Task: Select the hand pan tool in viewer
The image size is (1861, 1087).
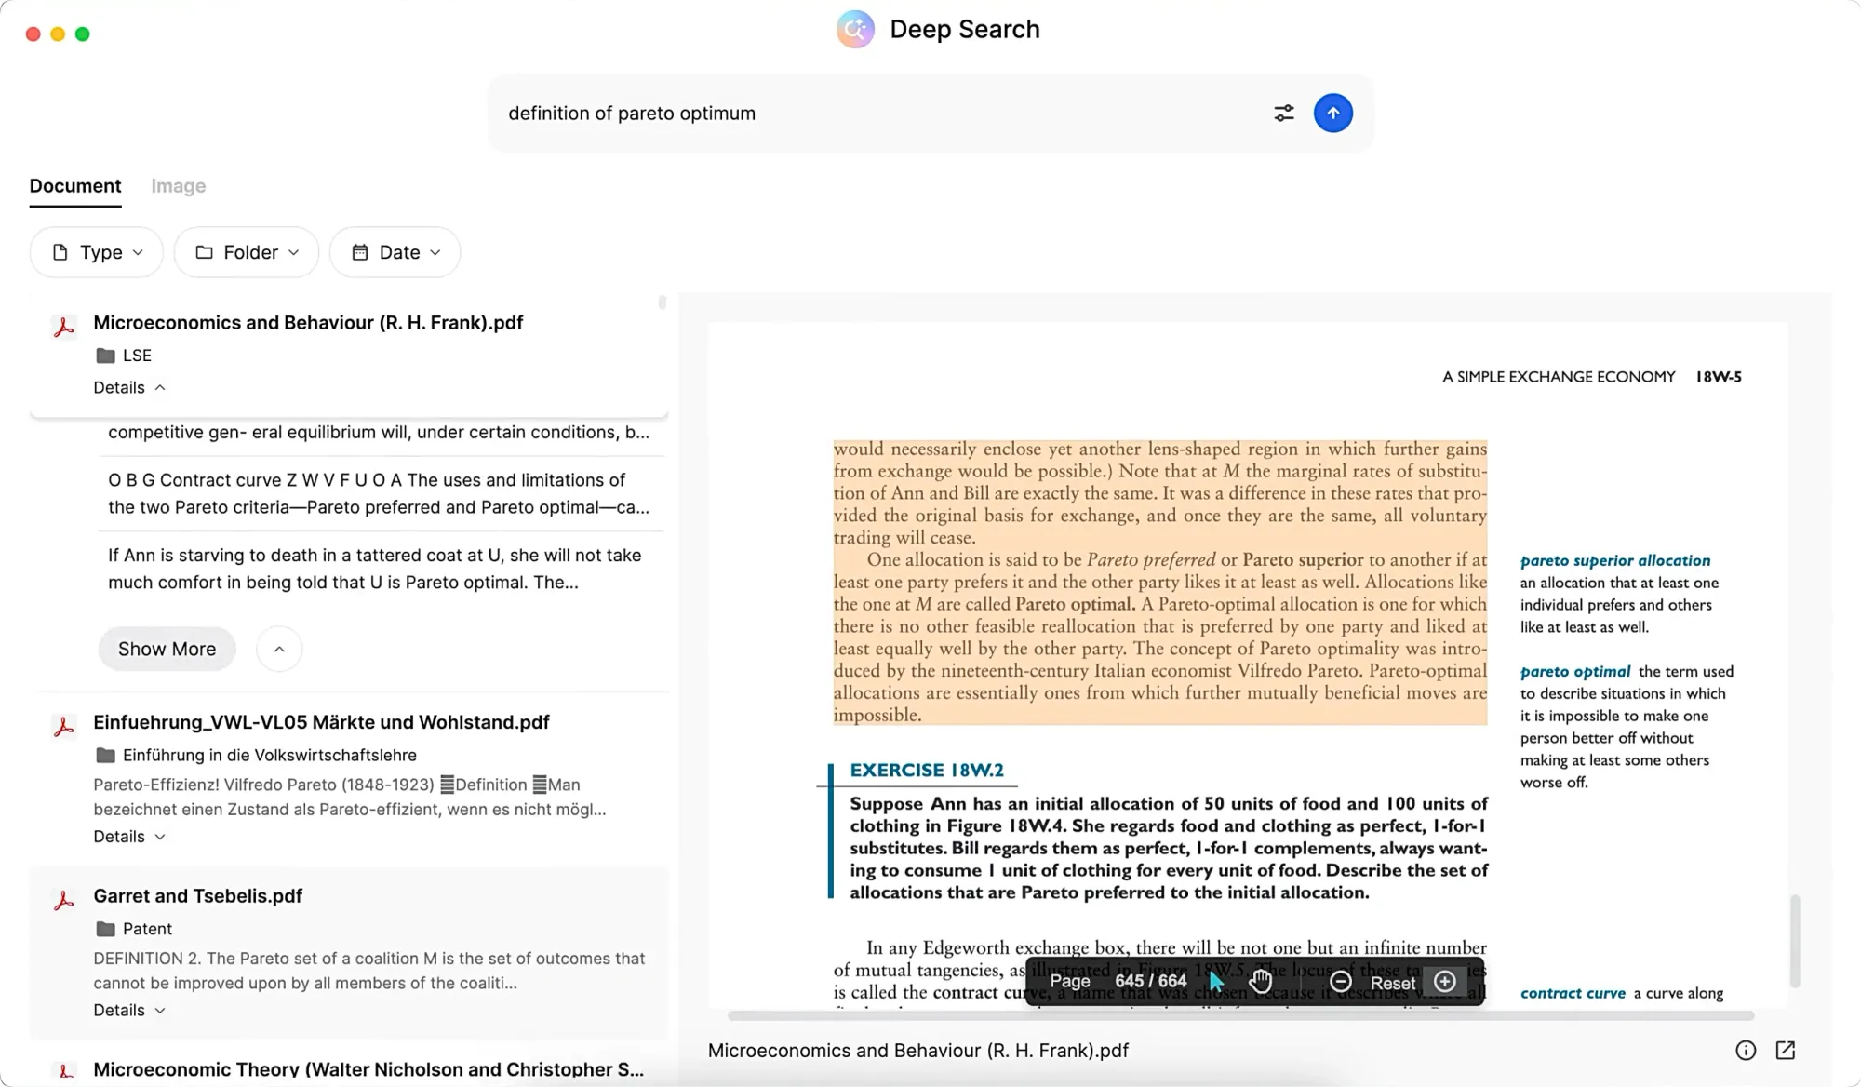Action: pyautogui.click(x=1261, y=982)
